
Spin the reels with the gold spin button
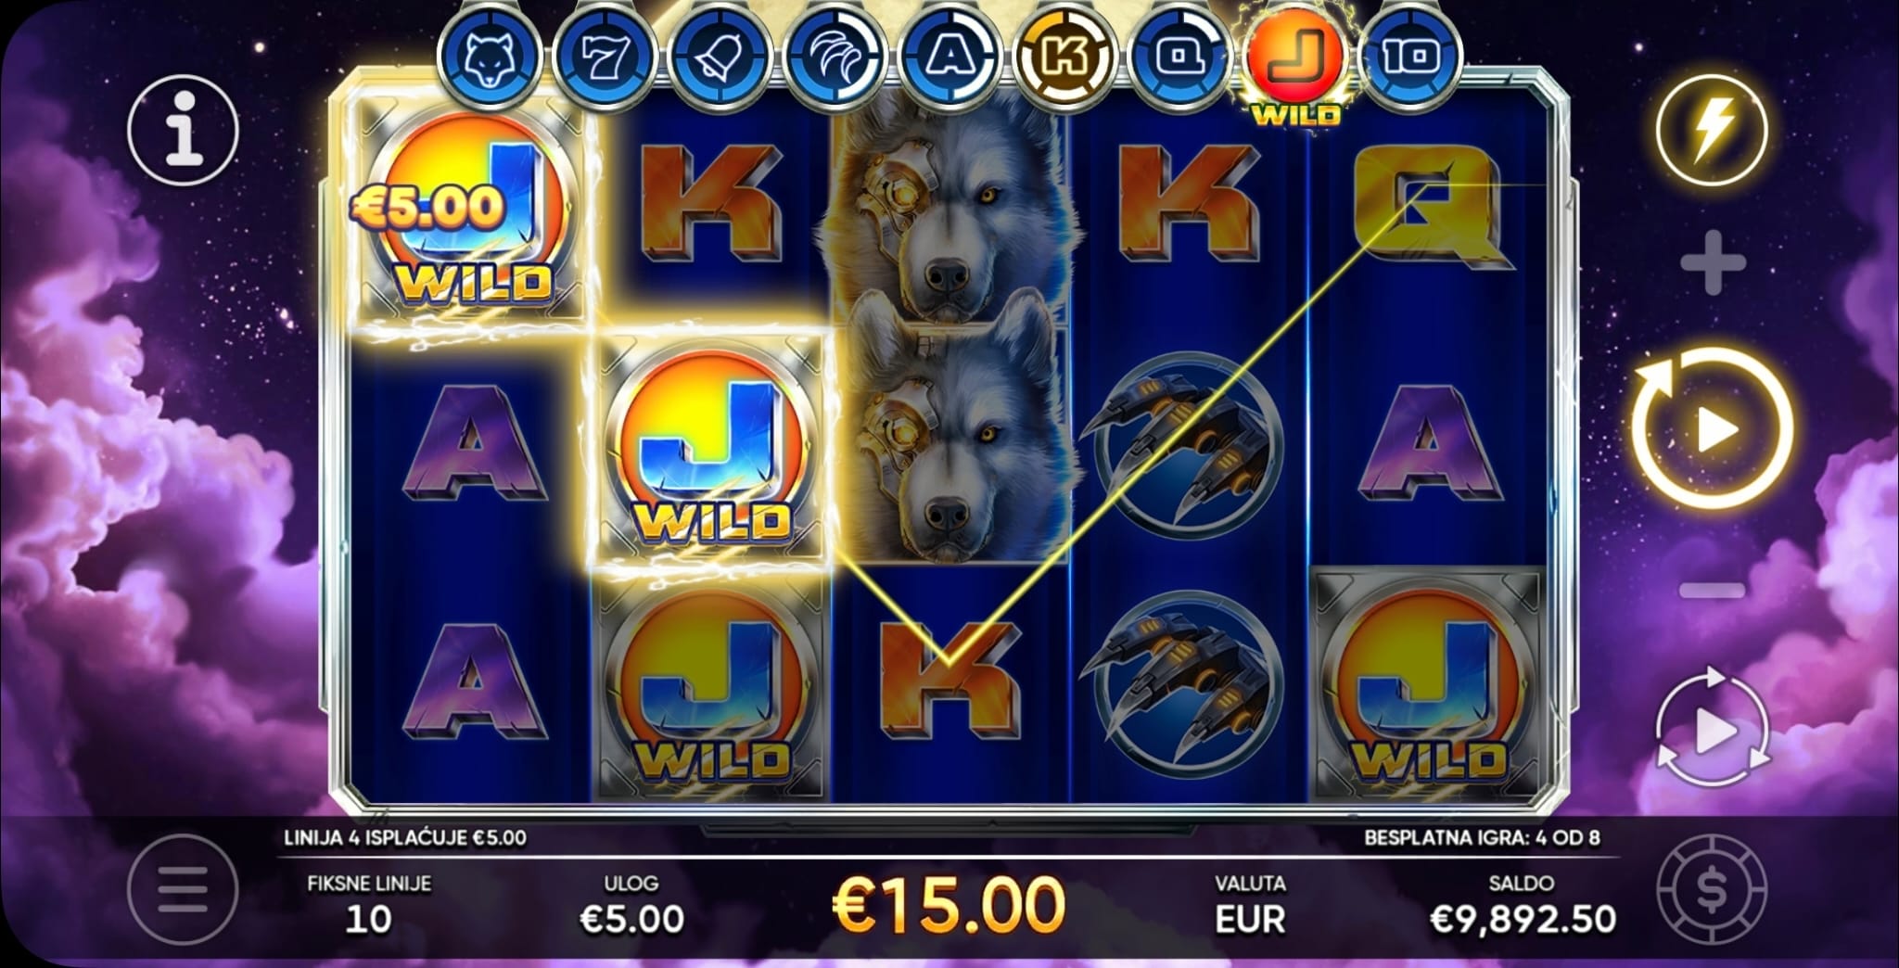(1712, 428)
